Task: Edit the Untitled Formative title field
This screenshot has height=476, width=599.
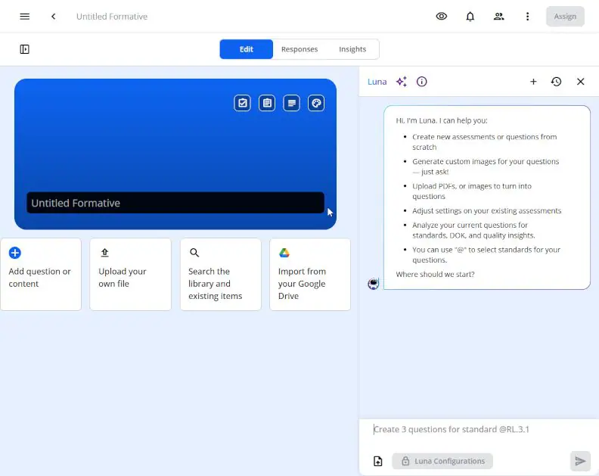Action: [x=175, y=203]
